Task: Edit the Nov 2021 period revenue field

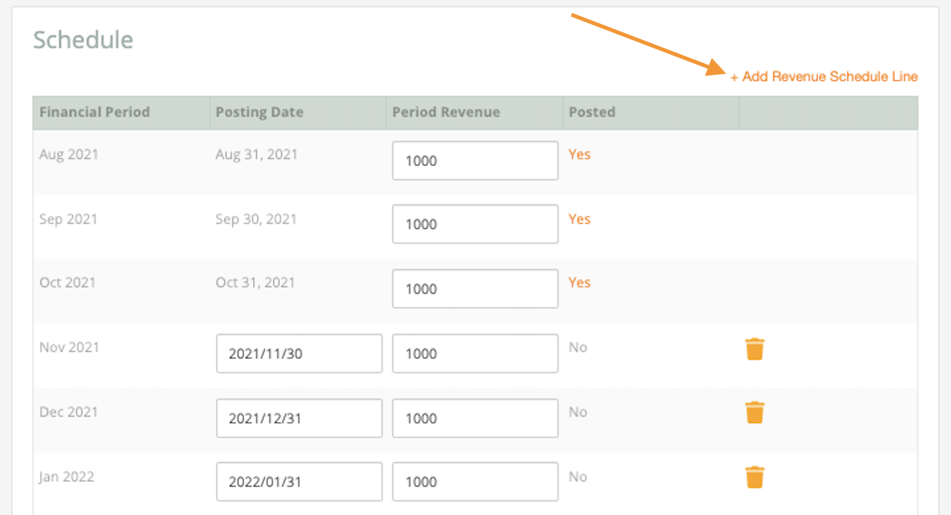Action: [475, 354]
